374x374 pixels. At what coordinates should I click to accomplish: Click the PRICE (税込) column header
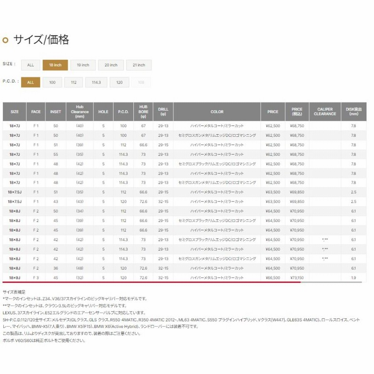point(297,112)
